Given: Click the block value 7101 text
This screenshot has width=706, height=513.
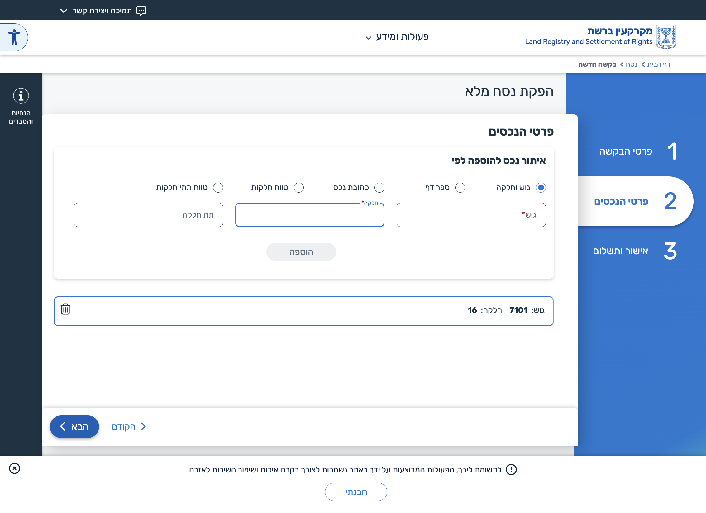Looking at the screenshot, I should click(518, 310).
